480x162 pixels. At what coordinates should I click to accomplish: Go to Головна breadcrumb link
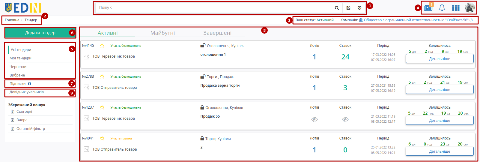12,20
